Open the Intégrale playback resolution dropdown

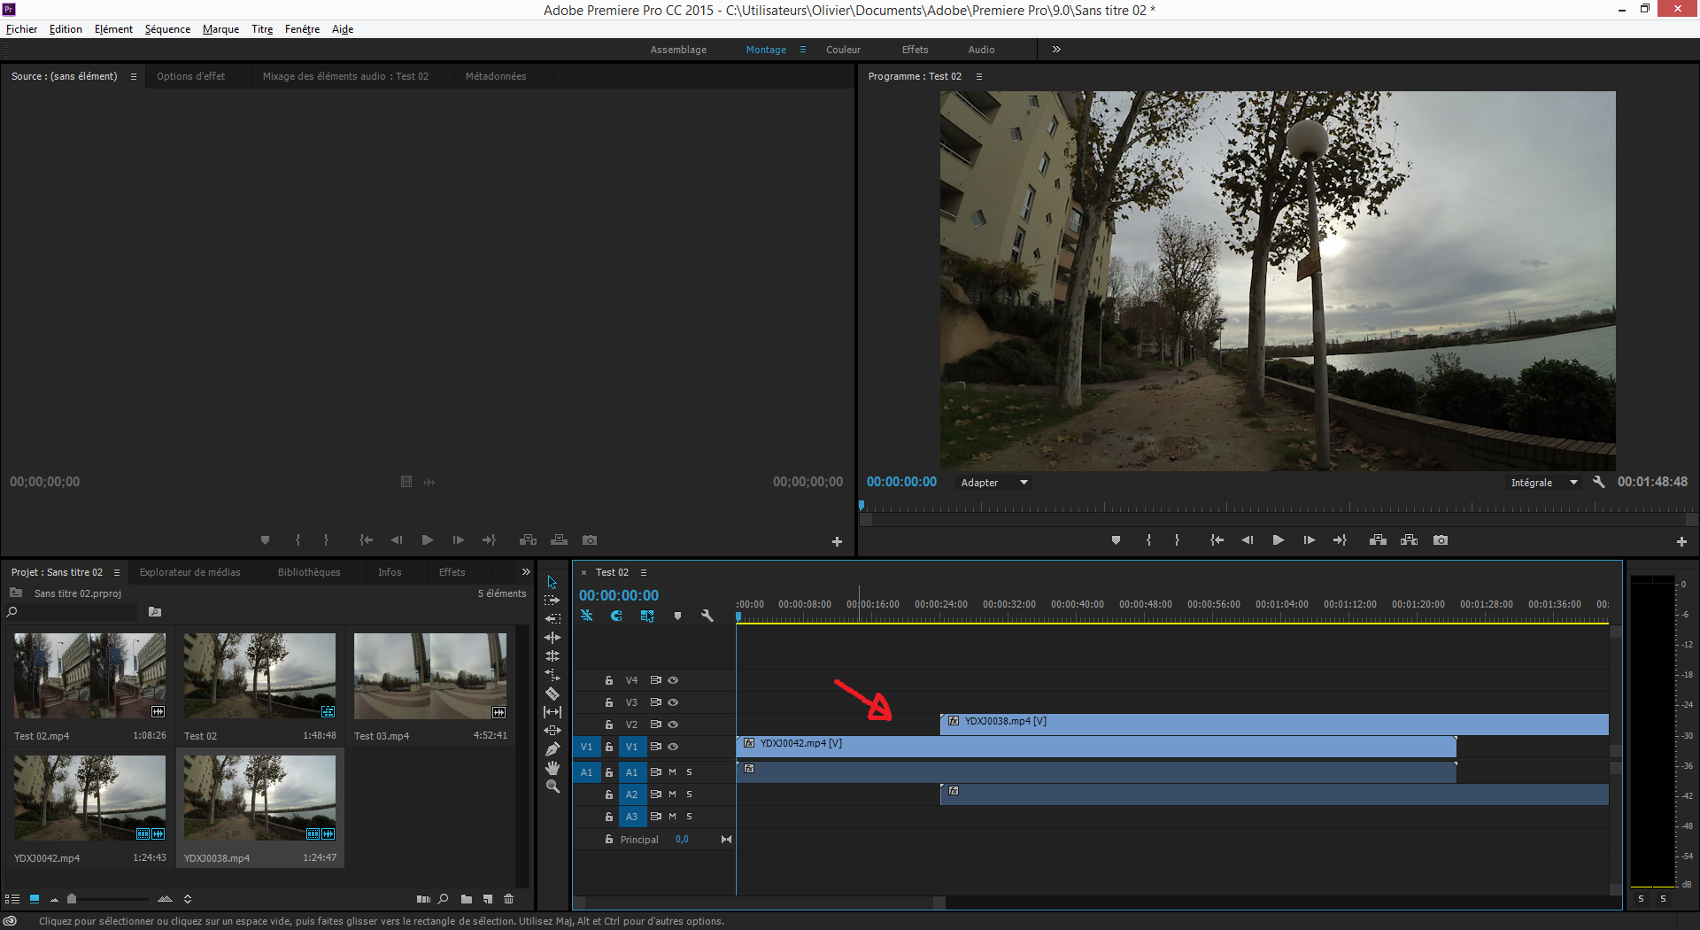[x=1544, y=483]
